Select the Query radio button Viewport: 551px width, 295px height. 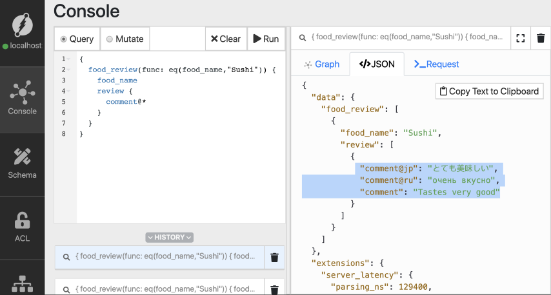(x=63, y=39)
